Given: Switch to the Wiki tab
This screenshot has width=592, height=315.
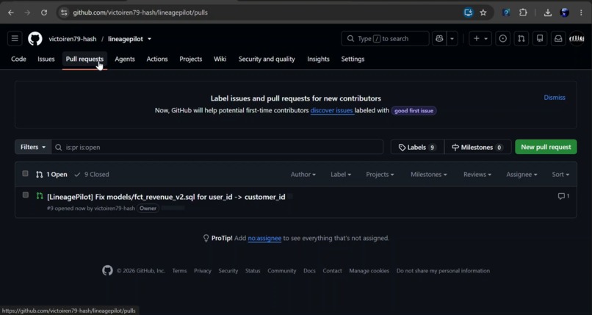Looking at the screenshot, I should pos(220,59).
